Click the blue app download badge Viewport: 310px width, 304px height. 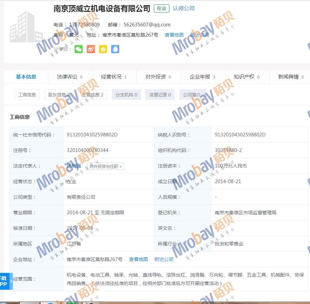coord(6,281)
